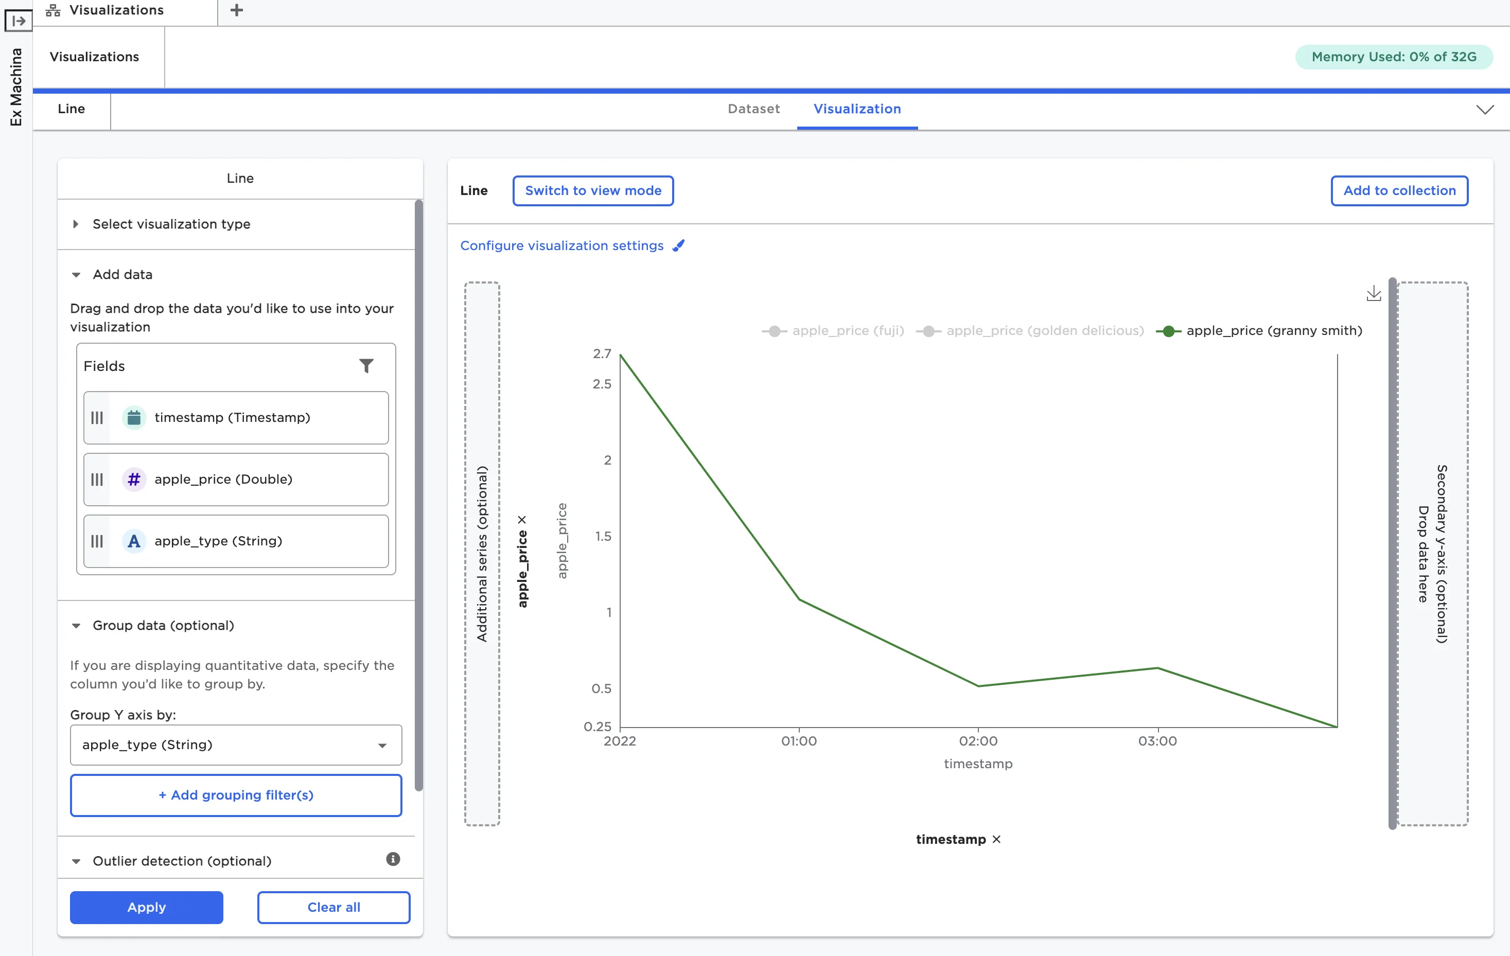This screenshot has height=956, width=1510.
Task: Click the Outlier detection info icon
Action: click(393, 859)
